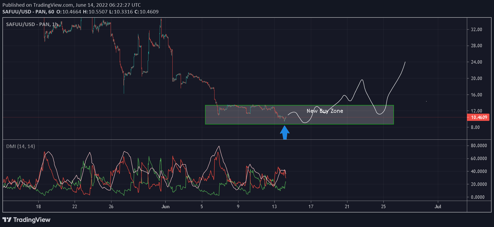Click the header opening price O:10.4664
Screen dimensions: 494x227
point(69,12)
